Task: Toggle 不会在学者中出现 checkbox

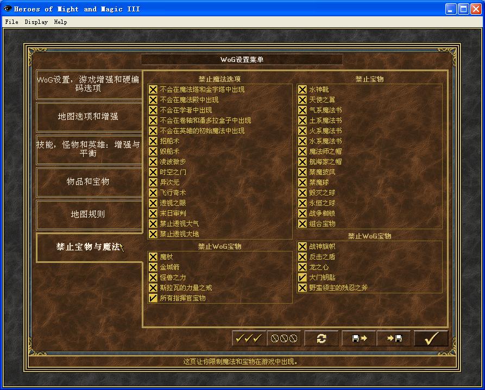Action: 153,110
